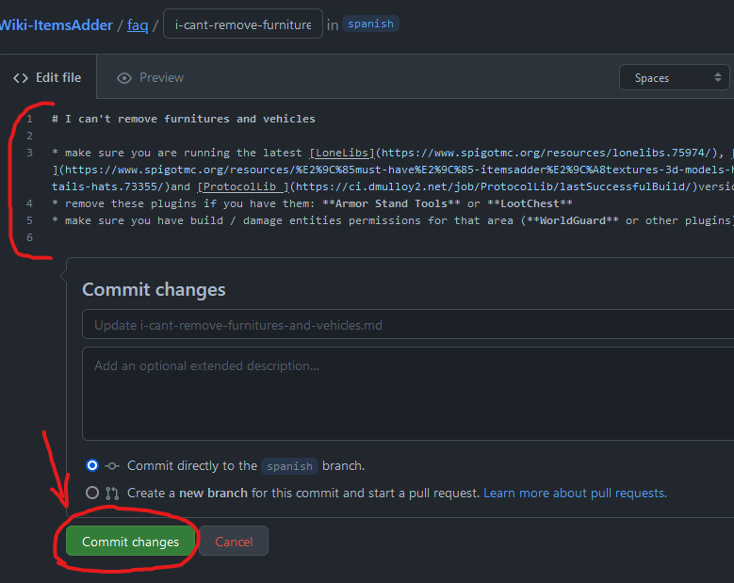This screenshot has height=583, width=734.
Task: Click the spanish branch label next to file name
Action: 370,24
